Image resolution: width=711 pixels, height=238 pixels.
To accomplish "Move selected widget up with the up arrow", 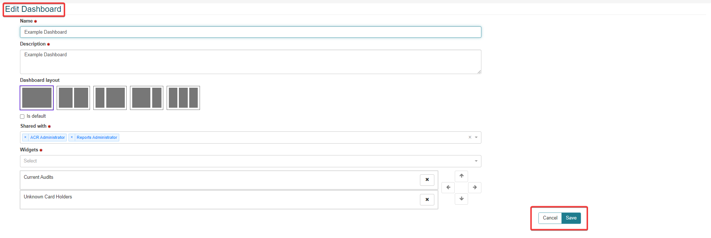I will 461,176.
